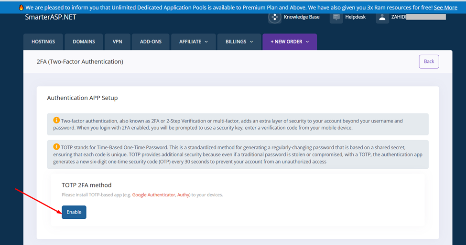Click the SmarterASP.NET logo text
The height and width of the screenshot is (245, 466).
click(x=50, y=17)
